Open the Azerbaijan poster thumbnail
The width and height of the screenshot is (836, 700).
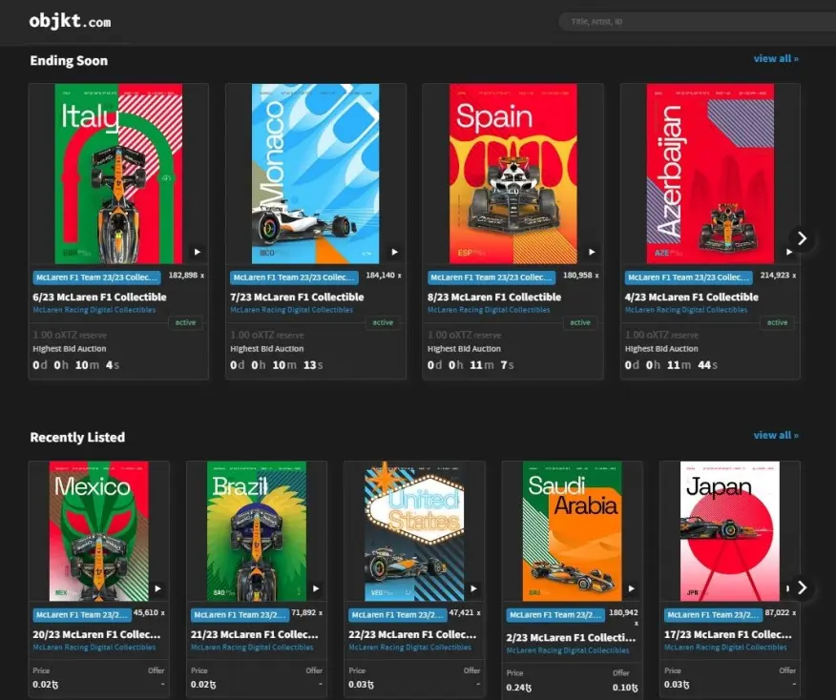click(x=710, y=174)
